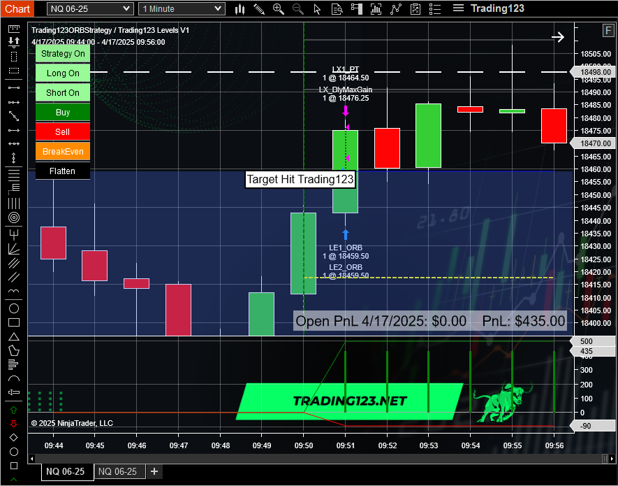Open the bar type candlestick icon

240,9
